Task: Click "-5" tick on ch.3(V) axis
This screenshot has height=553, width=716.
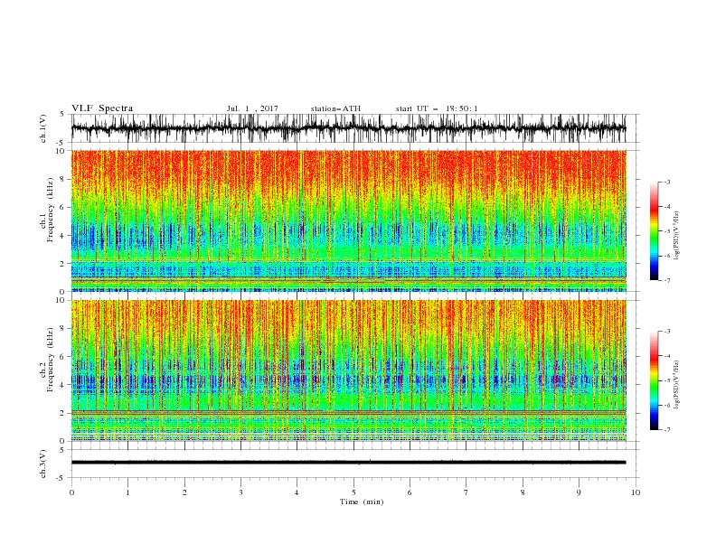Action: (61, 478)
